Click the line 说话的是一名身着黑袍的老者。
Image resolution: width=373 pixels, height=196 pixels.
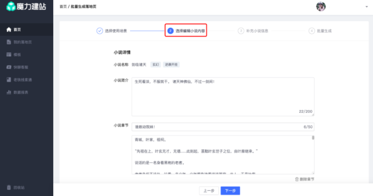pos(160,163)
